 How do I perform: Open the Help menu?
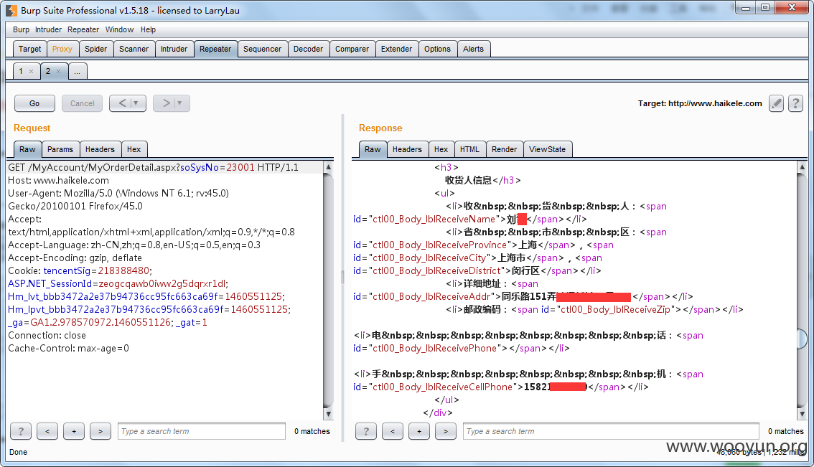(148, 29)
